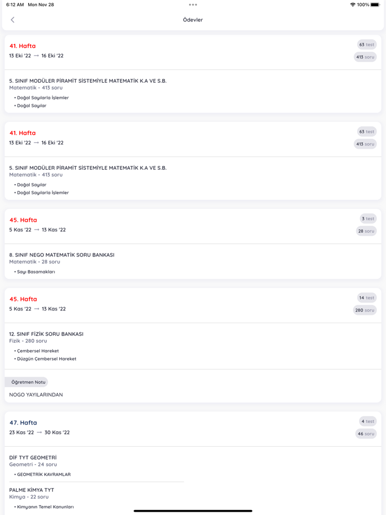Select the DİF TYT GEOMETRİ book
The height and width of the screenshot is (515, 386).
(33, 458)
